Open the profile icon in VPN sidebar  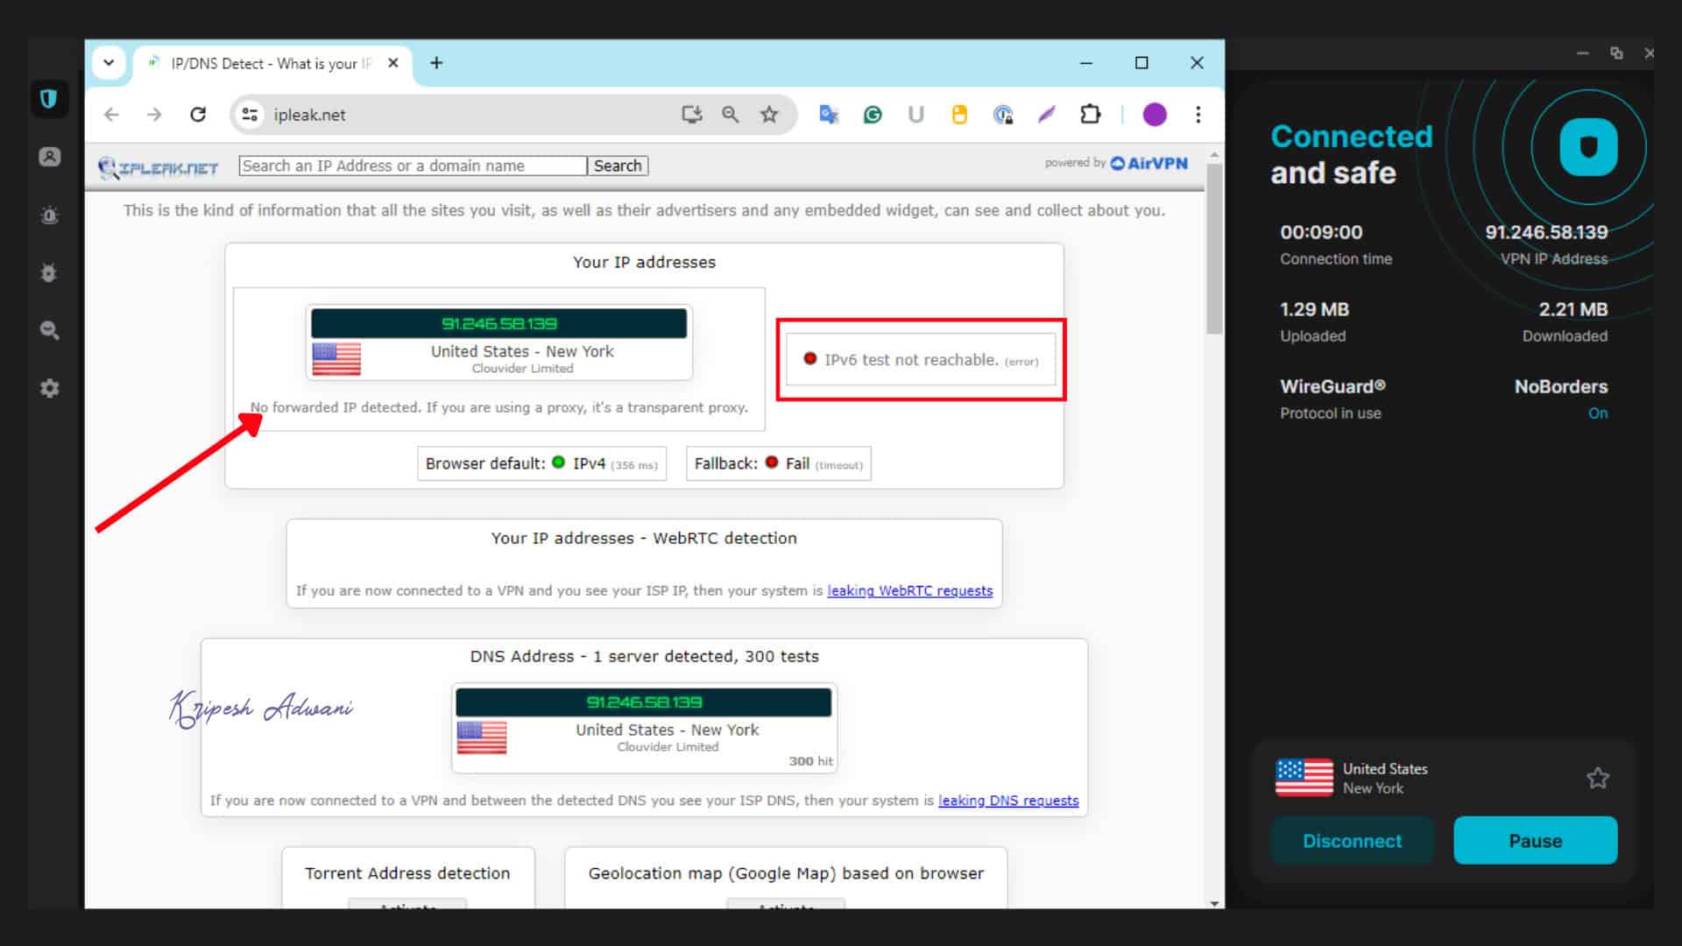point(50,157)
